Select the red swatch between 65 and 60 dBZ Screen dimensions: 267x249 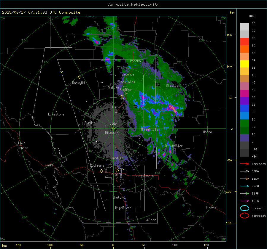coord(244,42)
